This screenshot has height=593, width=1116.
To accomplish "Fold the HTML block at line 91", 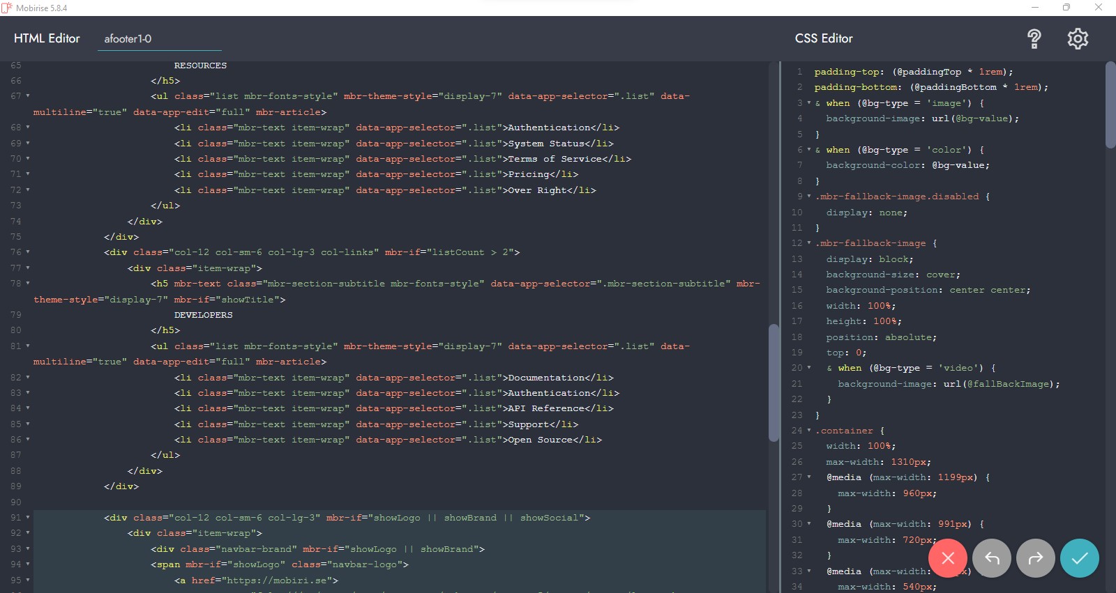I will [x=28, y=518].
